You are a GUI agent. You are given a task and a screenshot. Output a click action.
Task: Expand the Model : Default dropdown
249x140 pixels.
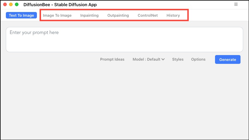pyautogui.click(x=149, y=59)
